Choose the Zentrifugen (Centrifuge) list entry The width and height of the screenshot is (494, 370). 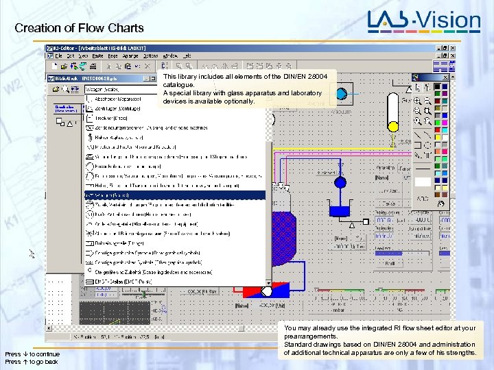click(x=175, y=108)
